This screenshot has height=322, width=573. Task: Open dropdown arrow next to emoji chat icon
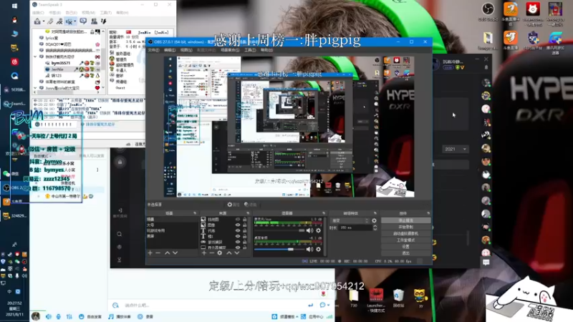point(329,306)
